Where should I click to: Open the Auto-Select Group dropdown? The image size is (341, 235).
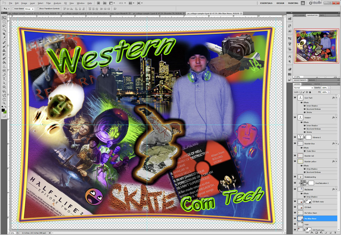pyautogui.click(x=29, y=9)
